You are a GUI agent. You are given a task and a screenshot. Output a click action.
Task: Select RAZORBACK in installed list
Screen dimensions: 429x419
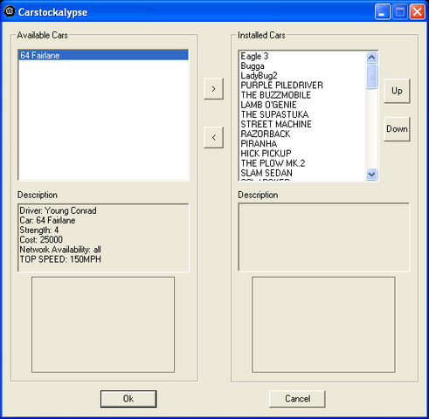point(302,134)
